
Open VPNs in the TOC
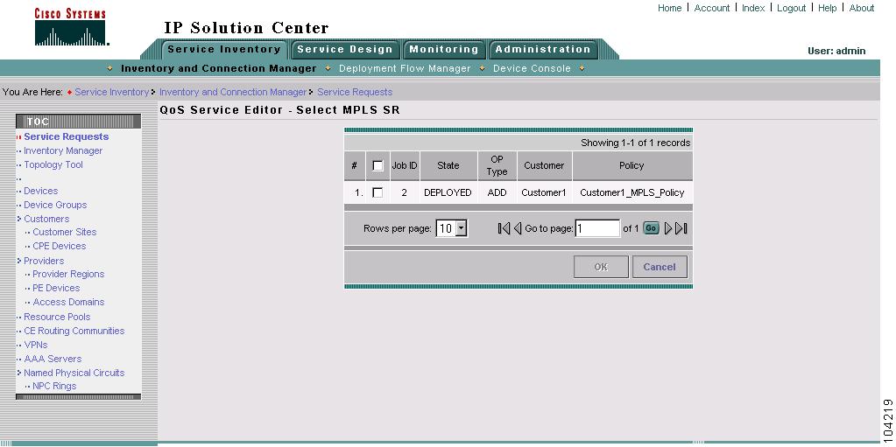click(36, 345)
